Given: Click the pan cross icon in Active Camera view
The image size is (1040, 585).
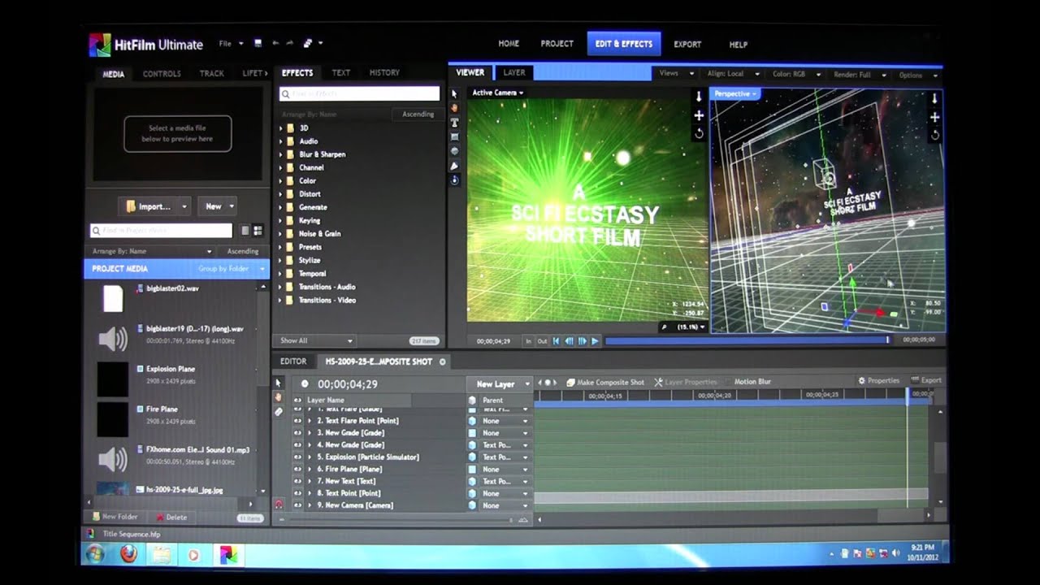Looking at the screenshot, I should [699, 115].
